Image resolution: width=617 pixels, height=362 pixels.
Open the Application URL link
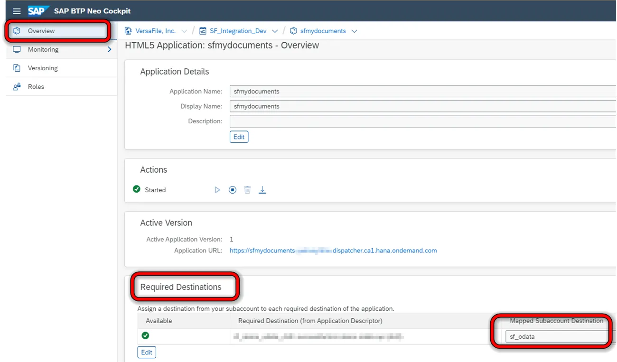333,251
